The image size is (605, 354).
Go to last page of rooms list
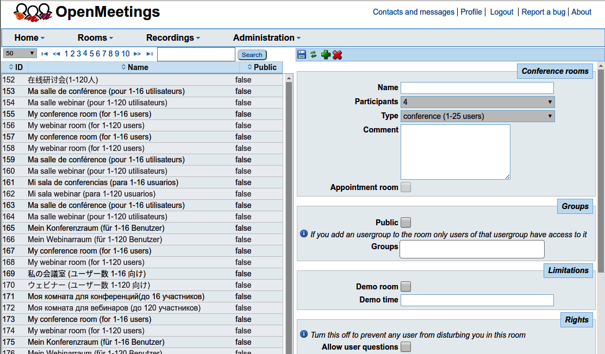pos(149,54)
